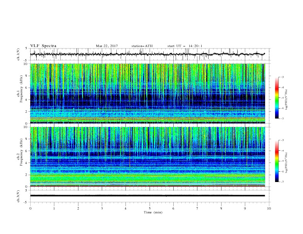Click the "Time (min)" axis title
The image size is (303, 234).
[153, 212]
